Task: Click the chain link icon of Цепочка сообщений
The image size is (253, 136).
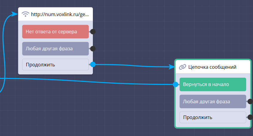Action: (x=183, y=67)
